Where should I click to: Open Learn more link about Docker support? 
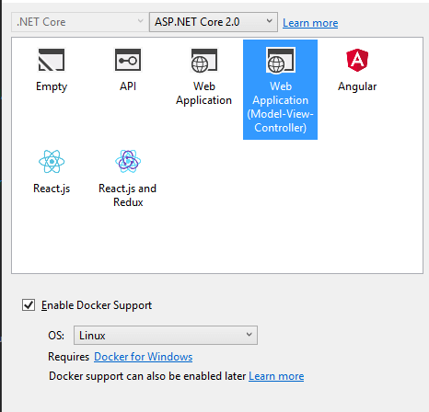tap(276, 376)
